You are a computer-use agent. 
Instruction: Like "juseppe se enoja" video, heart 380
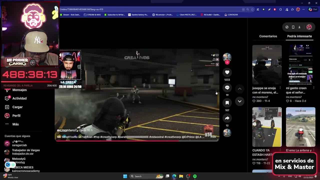254,101
